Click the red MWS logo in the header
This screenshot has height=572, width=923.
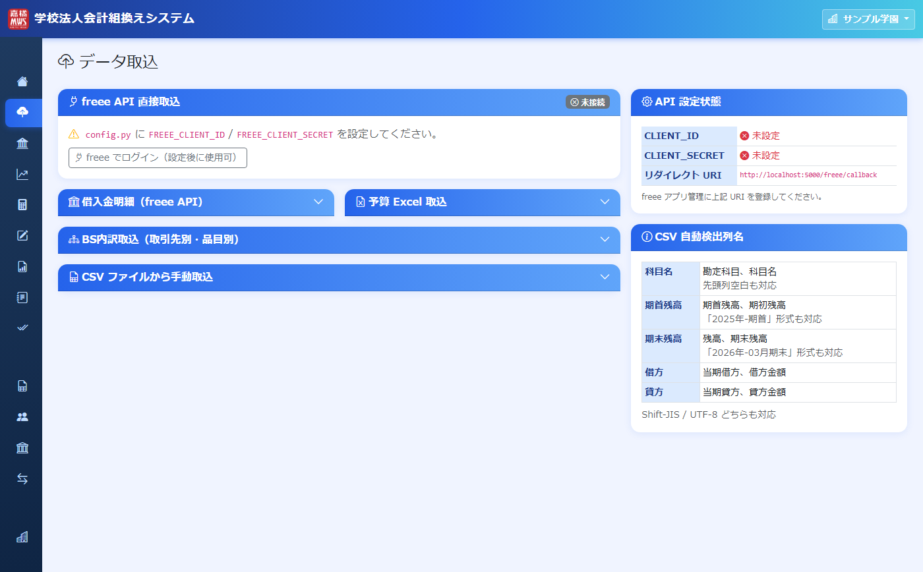click(x=18, y=19)
